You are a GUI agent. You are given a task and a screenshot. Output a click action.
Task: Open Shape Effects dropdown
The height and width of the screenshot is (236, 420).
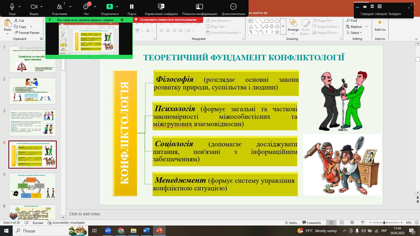click(x=325, y=33)
